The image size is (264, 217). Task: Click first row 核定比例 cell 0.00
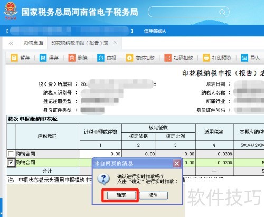click(176, 154)
